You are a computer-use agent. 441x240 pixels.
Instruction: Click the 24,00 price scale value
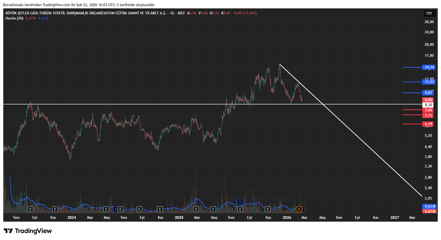[x=429, y=32]
